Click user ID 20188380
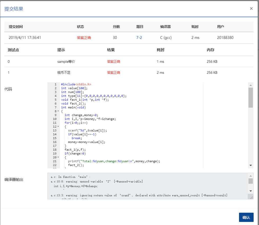This screenshot has height=225, width=259. [x=225, y=38]
